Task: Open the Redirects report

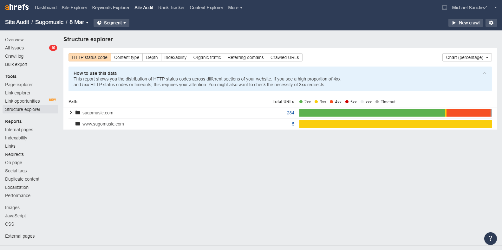Action: [14, 154]
